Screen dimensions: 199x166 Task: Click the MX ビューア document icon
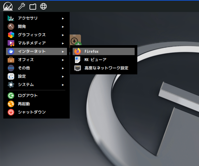coord(78,60)
